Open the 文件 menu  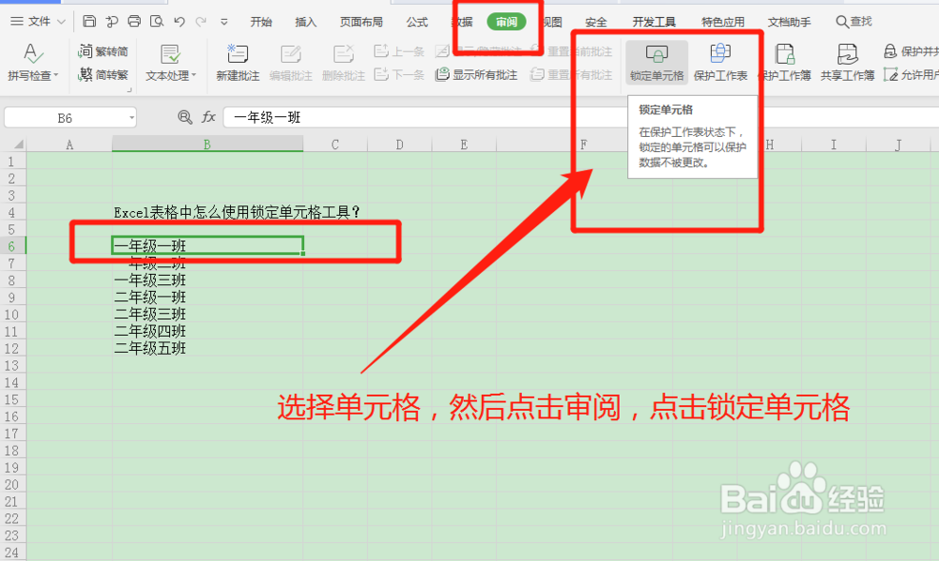click(38, 22)
